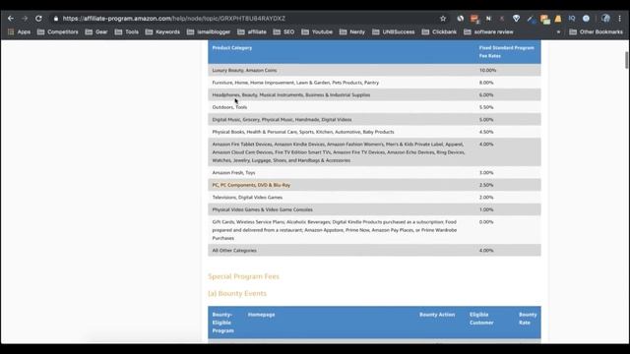Select the Furniture, Home, Home Improvement row
The image size is (630, 354).
pos(374,83)
